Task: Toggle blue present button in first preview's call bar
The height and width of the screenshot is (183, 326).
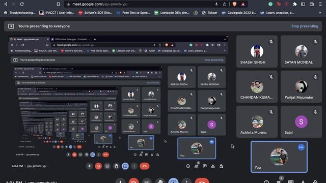Action: click(x=125, y=166)
